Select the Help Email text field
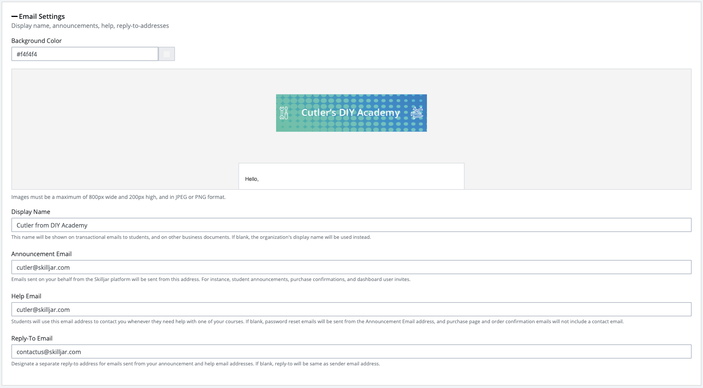 (x=351, y=310)
